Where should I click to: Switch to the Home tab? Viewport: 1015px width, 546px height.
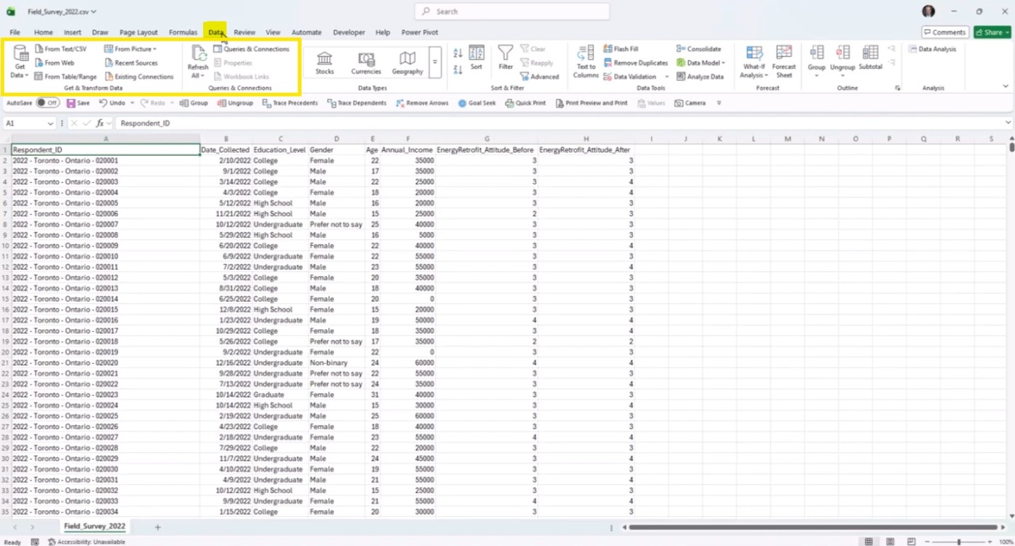tap(43, 33)
